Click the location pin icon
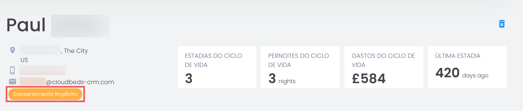This screenshot has width=523, height=111. (13, 50)
